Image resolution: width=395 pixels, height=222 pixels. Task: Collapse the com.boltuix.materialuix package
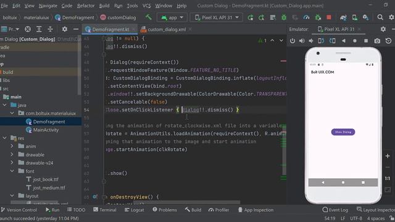(12, 113)
